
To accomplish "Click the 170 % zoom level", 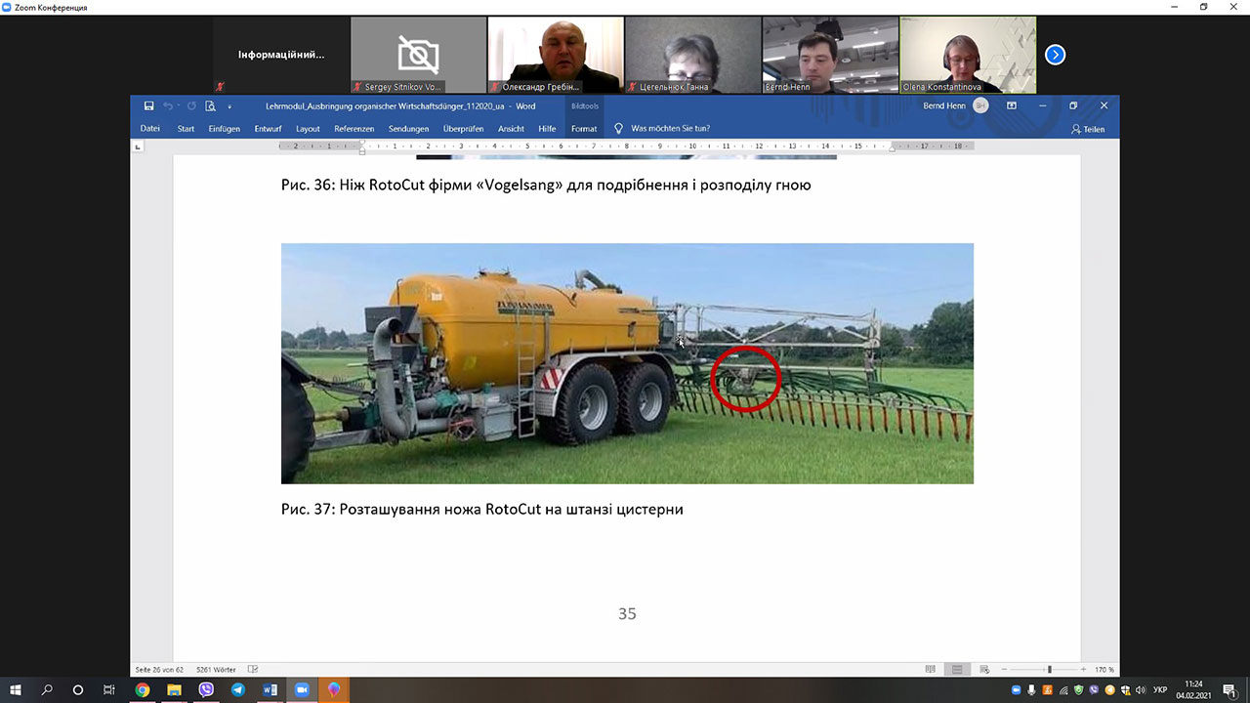I will click(x=1104, y=670).
